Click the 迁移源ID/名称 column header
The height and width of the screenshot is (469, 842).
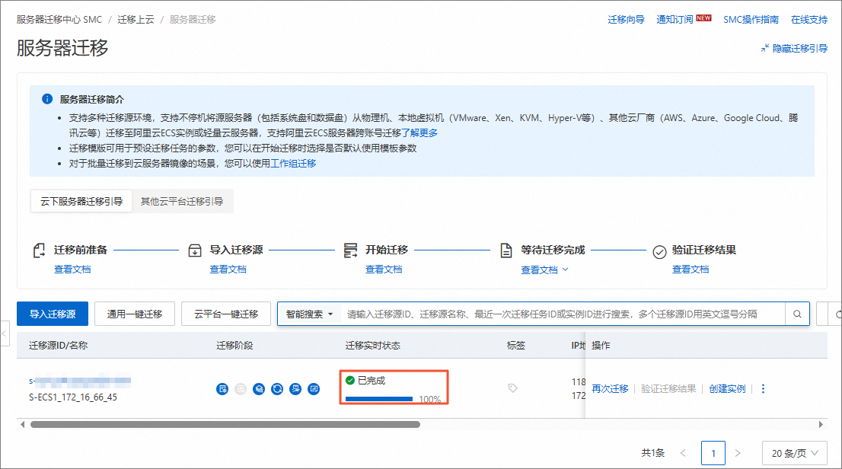(59, 346)
